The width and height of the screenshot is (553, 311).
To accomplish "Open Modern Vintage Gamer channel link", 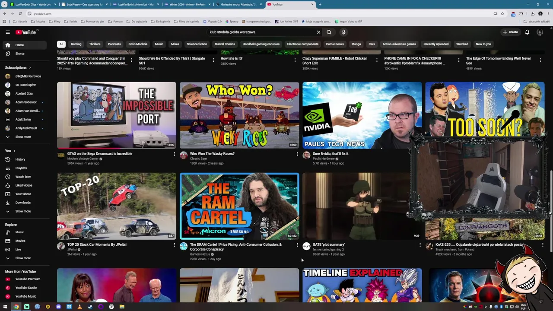I will coord(83,159).
